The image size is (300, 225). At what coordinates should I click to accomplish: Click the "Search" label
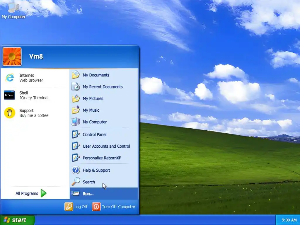pos(89,182)
